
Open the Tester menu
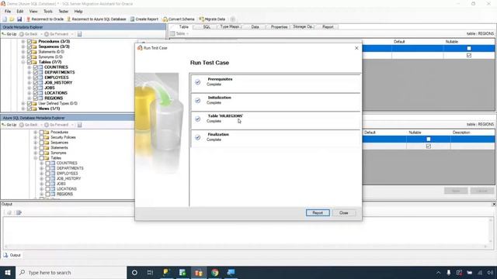(64, 12)
